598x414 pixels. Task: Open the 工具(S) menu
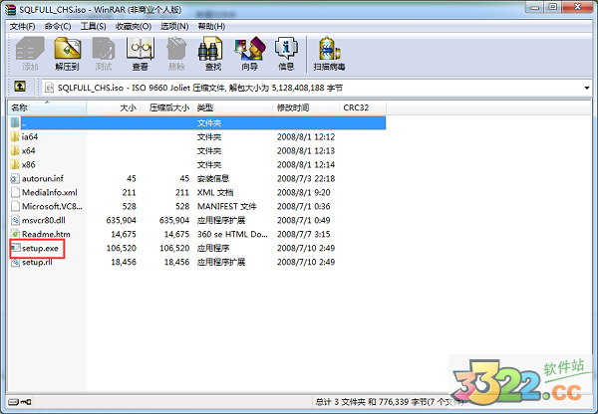pos(93,26)
